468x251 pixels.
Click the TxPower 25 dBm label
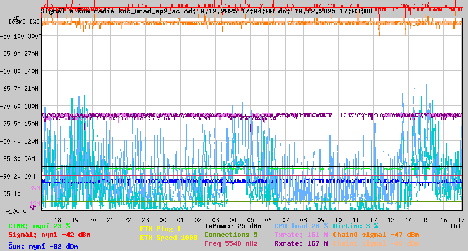coord(233,226)
